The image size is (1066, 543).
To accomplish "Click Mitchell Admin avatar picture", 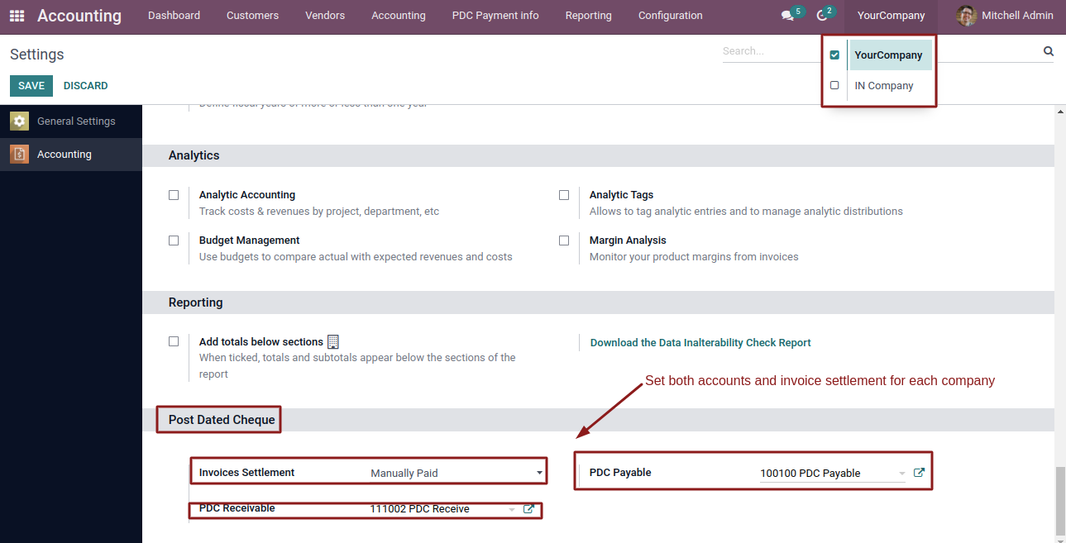I will coord(966,16).
